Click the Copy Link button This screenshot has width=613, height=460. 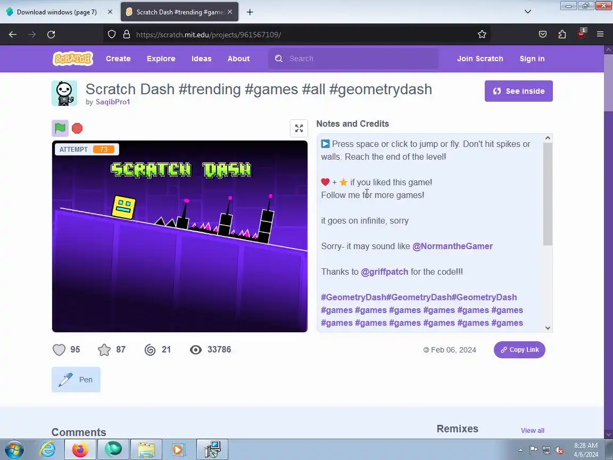(519, 350)
